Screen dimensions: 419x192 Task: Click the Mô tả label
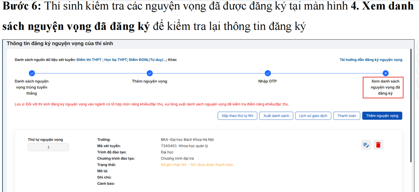(x=103, y=171)
